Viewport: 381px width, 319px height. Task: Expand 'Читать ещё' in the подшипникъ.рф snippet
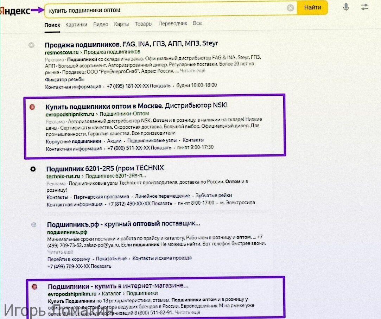click(60, 252)
